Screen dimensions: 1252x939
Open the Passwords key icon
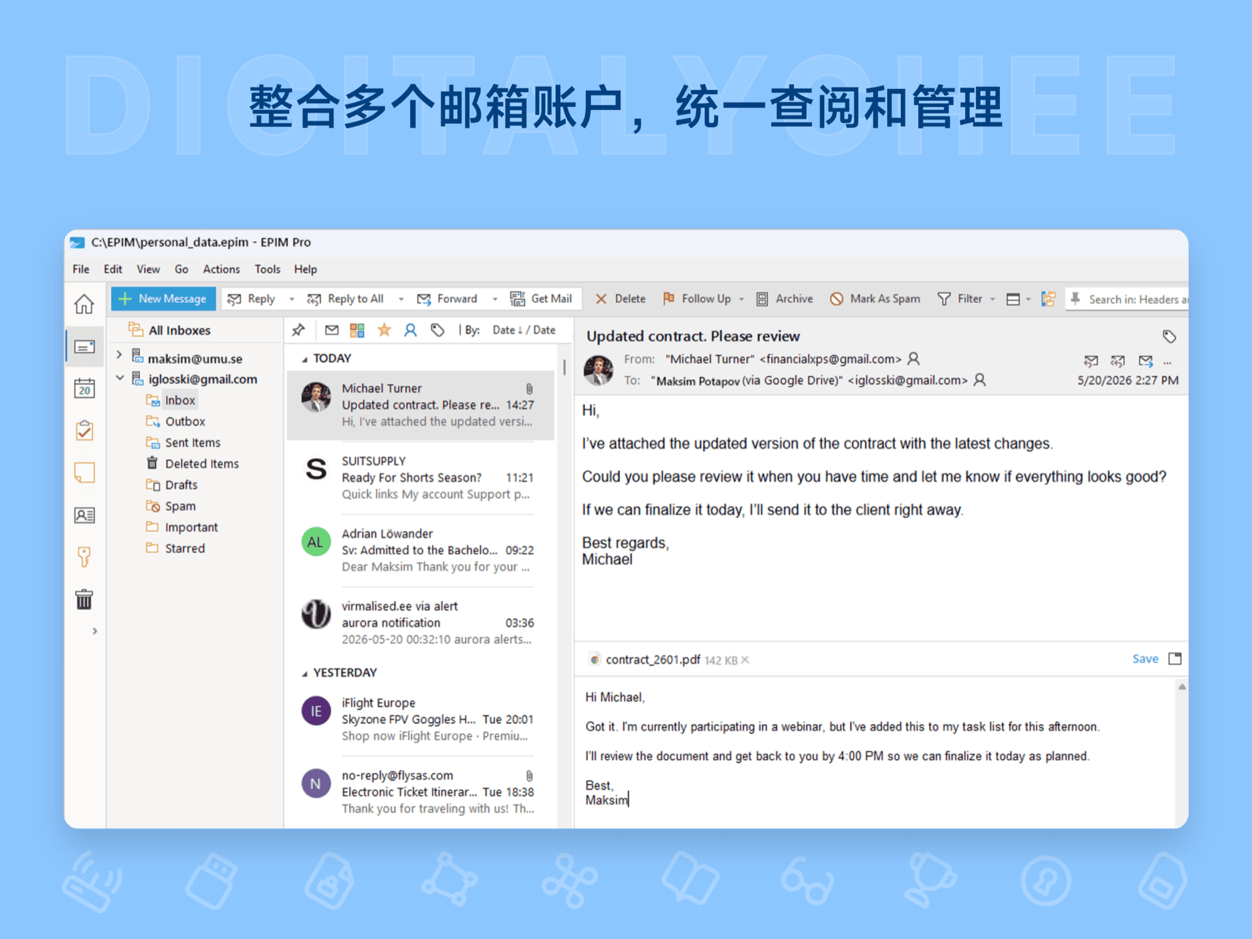(x=84, y=556)
